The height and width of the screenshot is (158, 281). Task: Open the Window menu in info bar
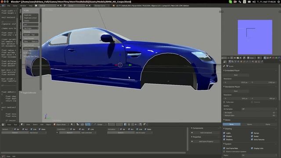23,6
